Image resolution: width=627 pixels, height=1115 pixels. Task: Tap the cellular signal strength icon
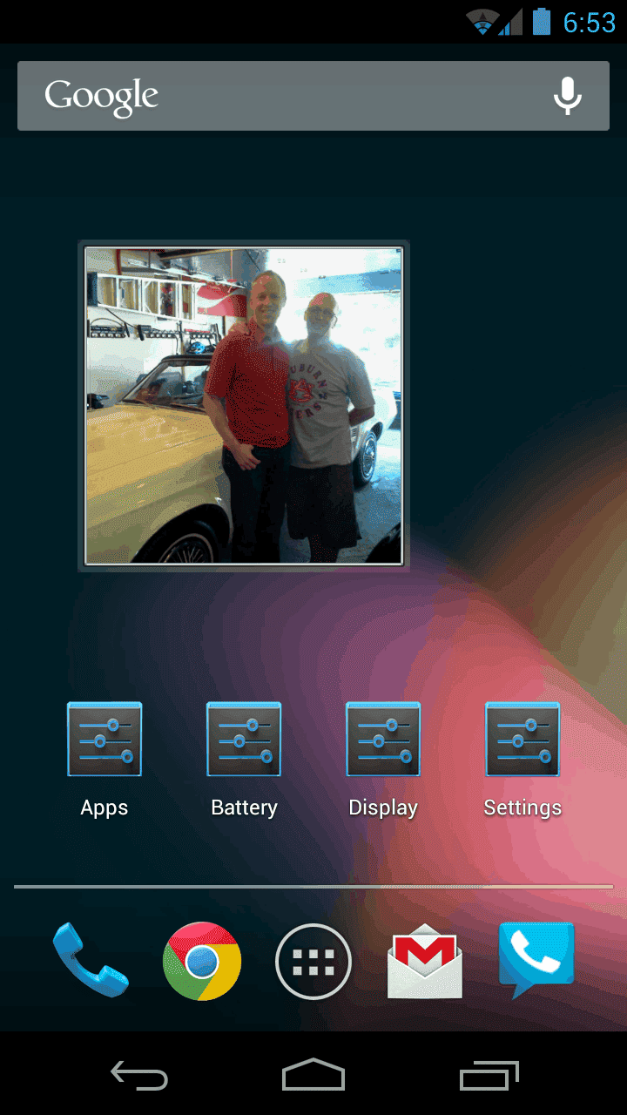pyautogui.click(x=511, y=22)
